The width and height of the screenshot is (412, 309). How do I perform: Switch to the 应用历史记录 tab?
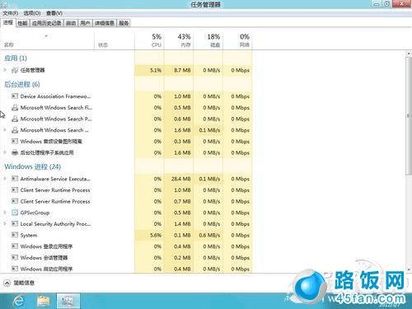pos(46,23)
